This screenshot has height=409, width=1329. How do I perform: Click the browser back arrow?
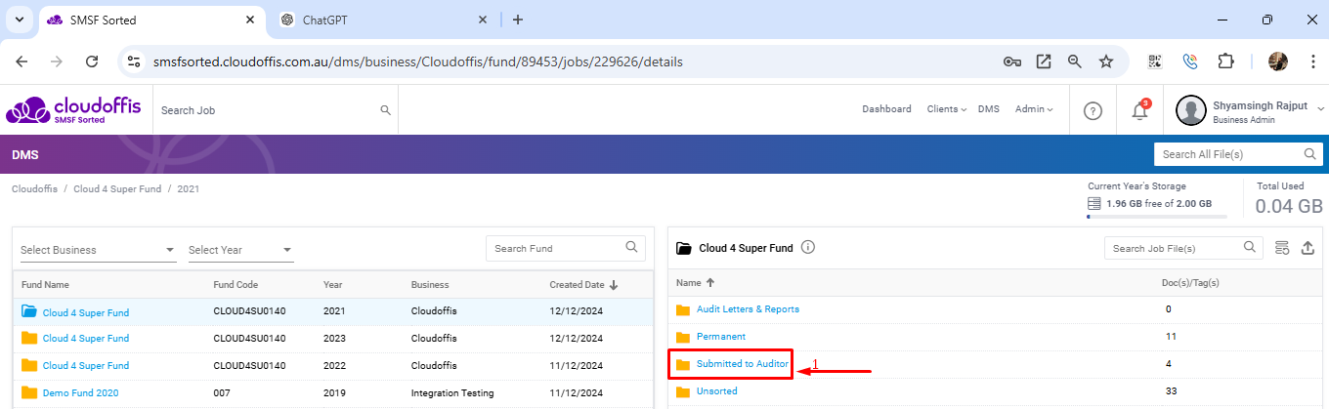(21, 61)
